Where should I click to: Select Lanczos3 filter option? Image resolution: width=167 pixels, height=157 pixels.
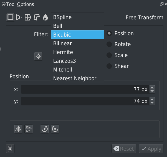click(x=64, y=61)
